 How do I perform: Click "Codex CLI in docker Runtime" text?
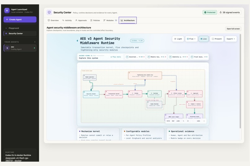[18, 155]
